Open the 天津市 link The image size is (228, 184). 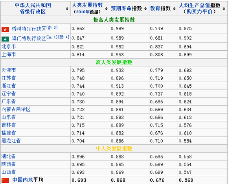[x=9, y=70]
